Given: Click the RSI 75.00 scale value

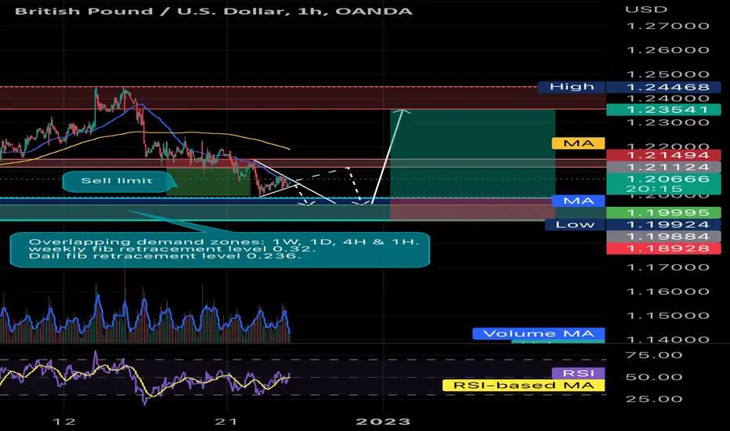Looking at the screenshot, I should click(654, 356).
